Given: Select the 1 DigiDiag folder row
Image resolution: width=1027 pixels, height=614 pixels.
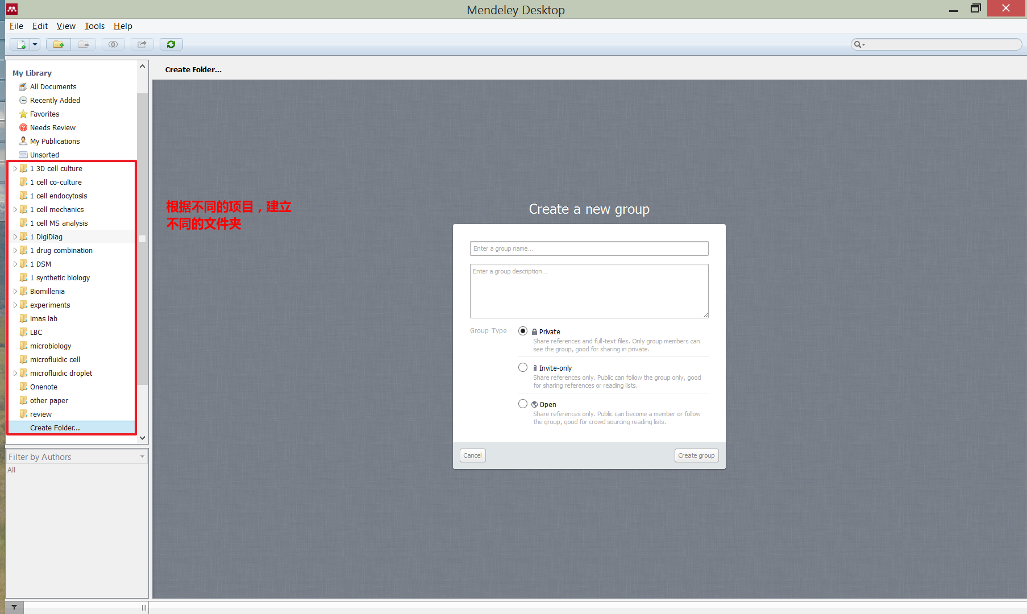Looking at the screenshot, I should coord(72,237).
